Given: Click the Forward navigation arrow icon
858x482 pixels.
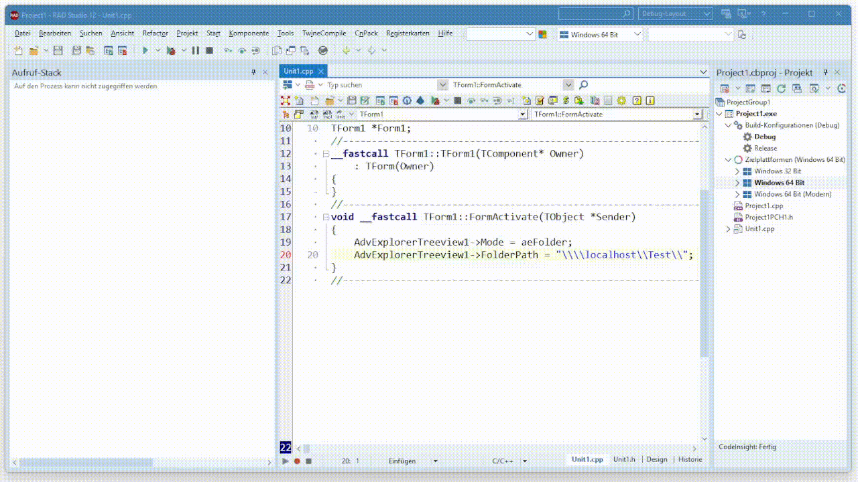Looking at the screenshot, I should 371,50.
